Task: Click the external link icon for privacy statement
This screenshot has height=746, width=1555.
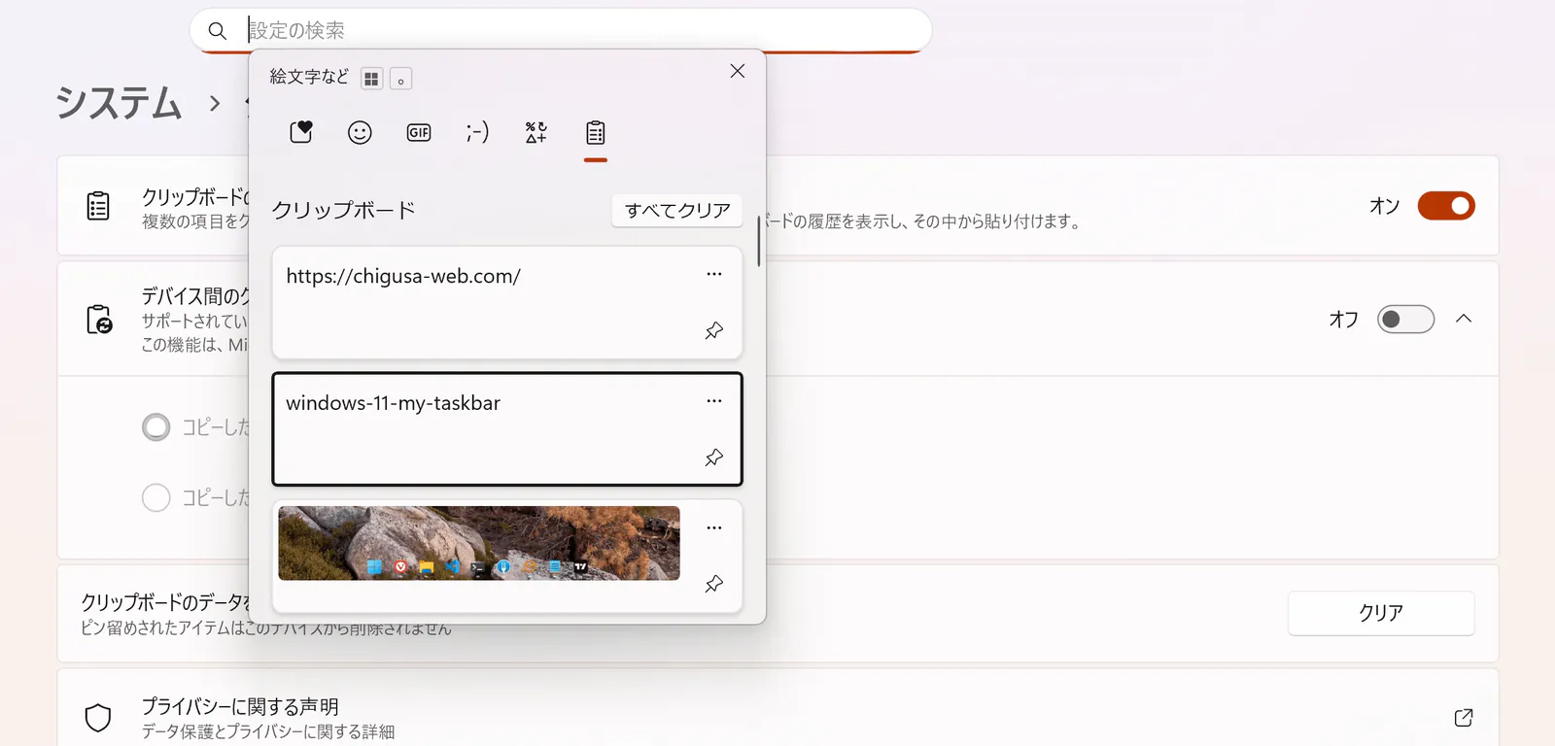Action: pyautogui.click(x=1464, y=718)
